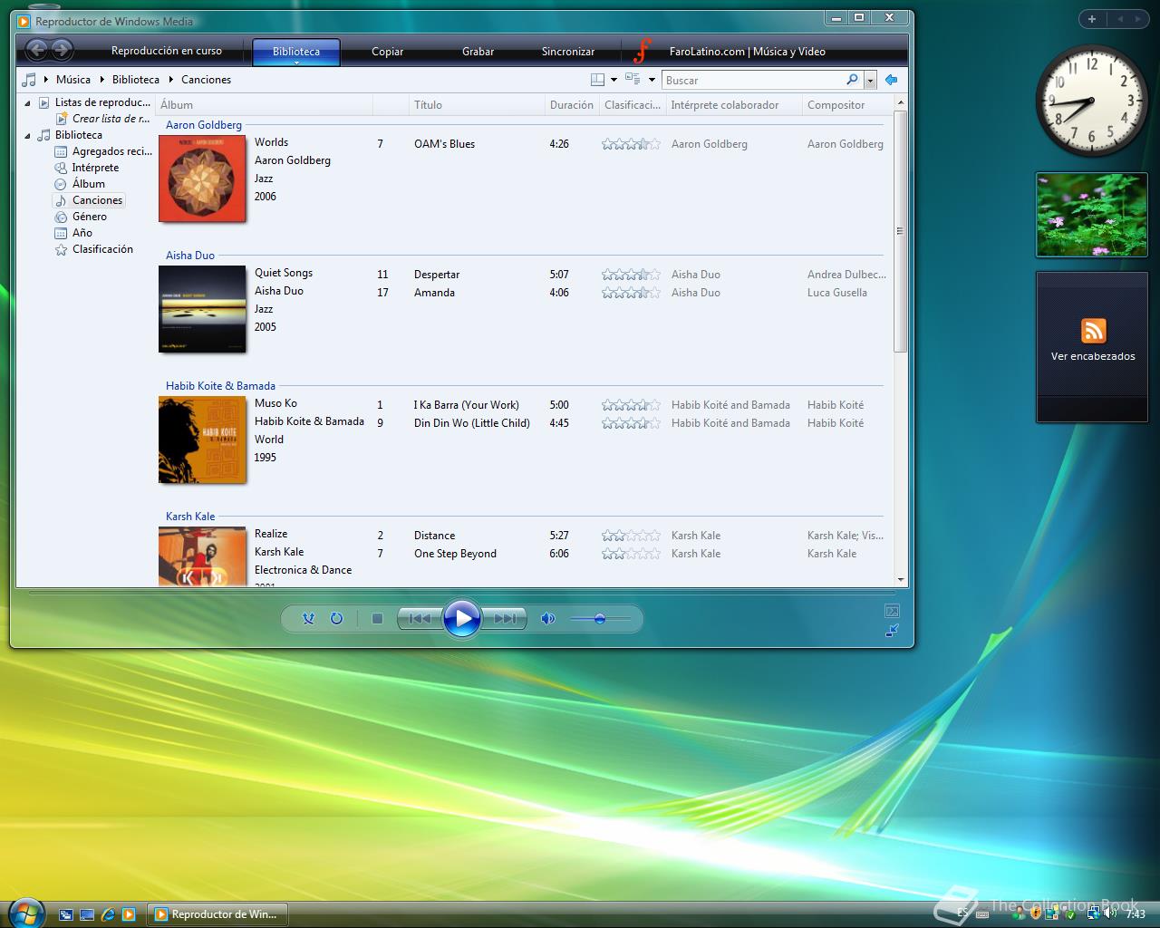Click the scroll down arrow of the list
Image resolution: width=1160 pixels, height=928 pixels.
tap(900, 580)
